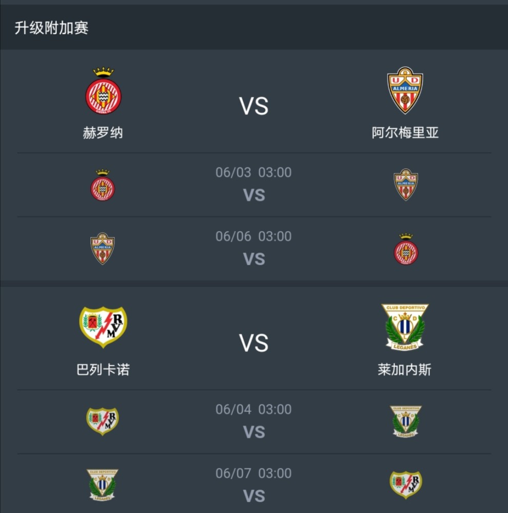Select small Rayo crest in 06/04 match

click(x=103, y=421)
